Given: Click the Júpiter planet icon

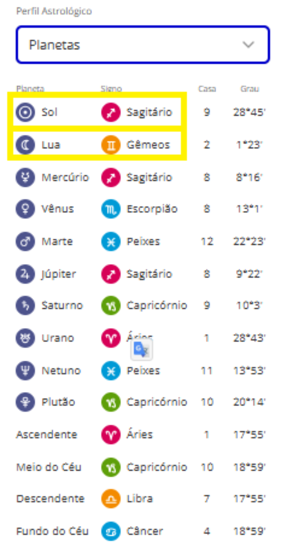Looking at the screenshot, I should [25, 274].
